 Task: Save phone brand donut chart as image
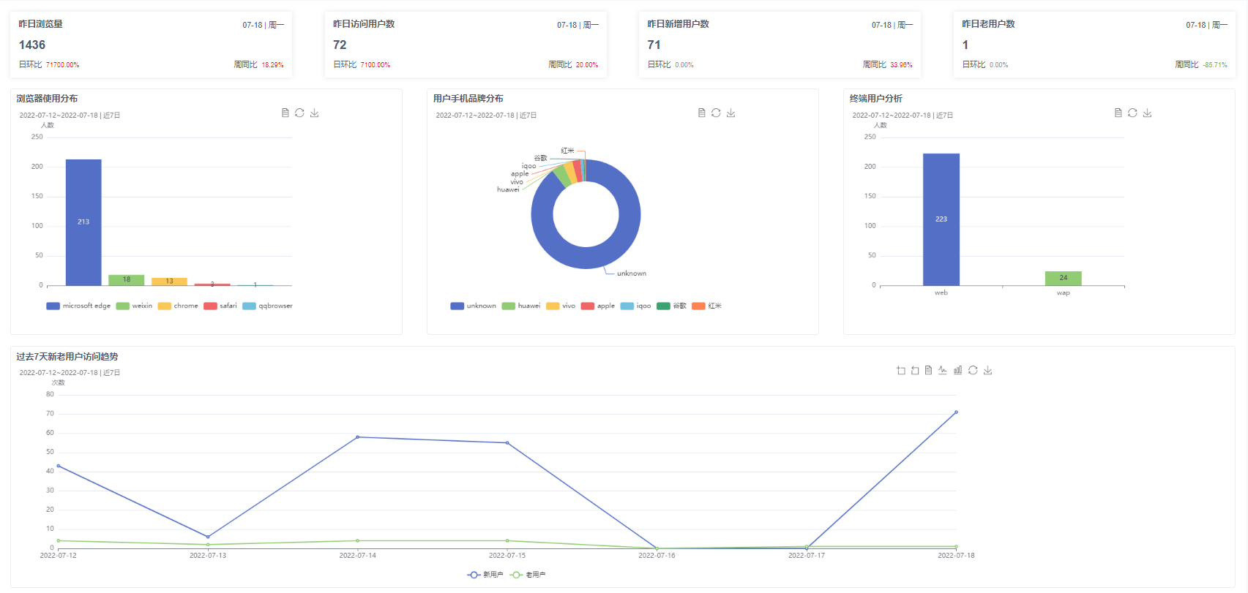pos(731,113)
